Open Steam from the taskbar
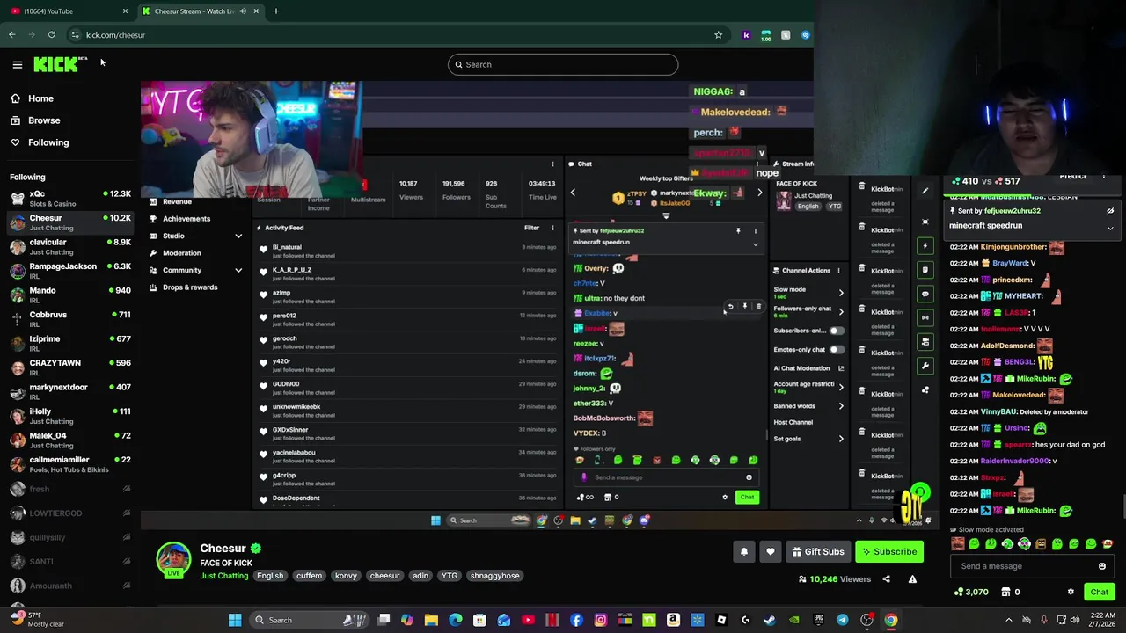 click(x=770, y=620)
